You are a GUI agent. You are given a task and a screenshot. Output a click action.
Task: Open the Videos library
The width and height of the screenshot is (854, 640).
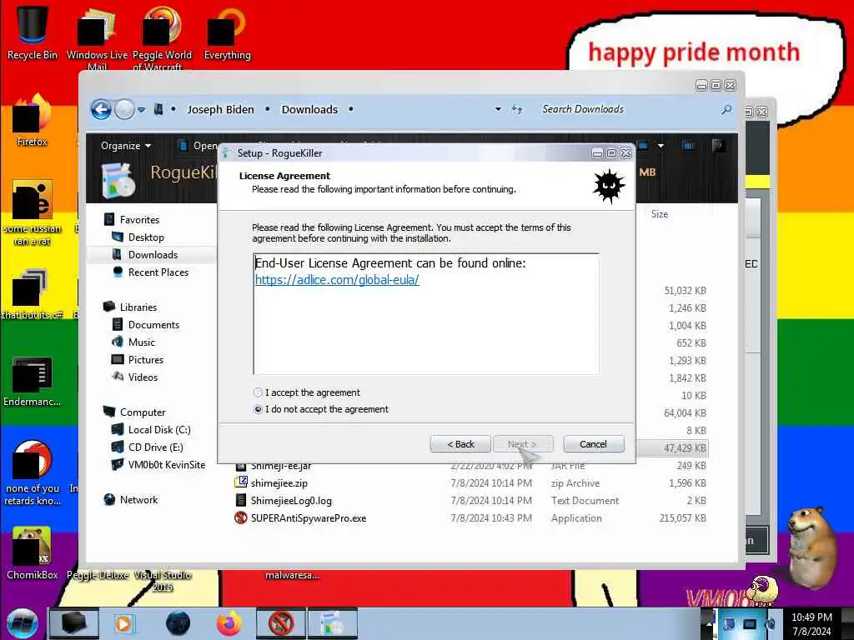point(143,377)
